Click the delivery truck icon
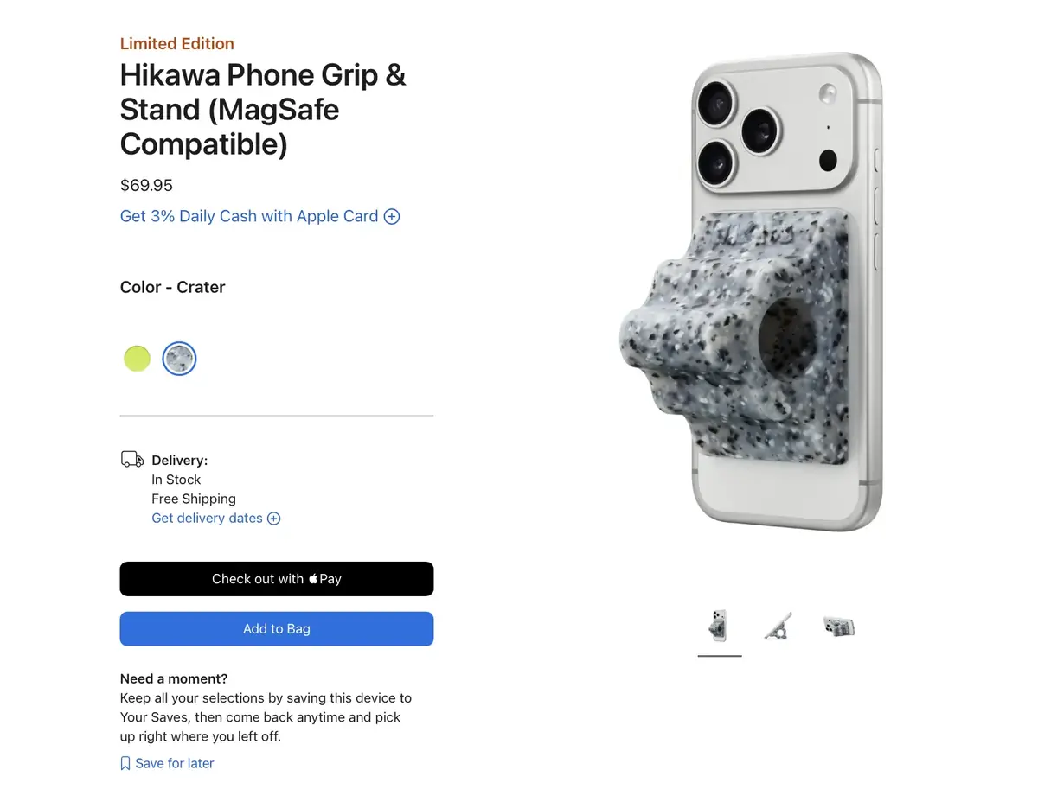1038x789 pixels. 131,459
